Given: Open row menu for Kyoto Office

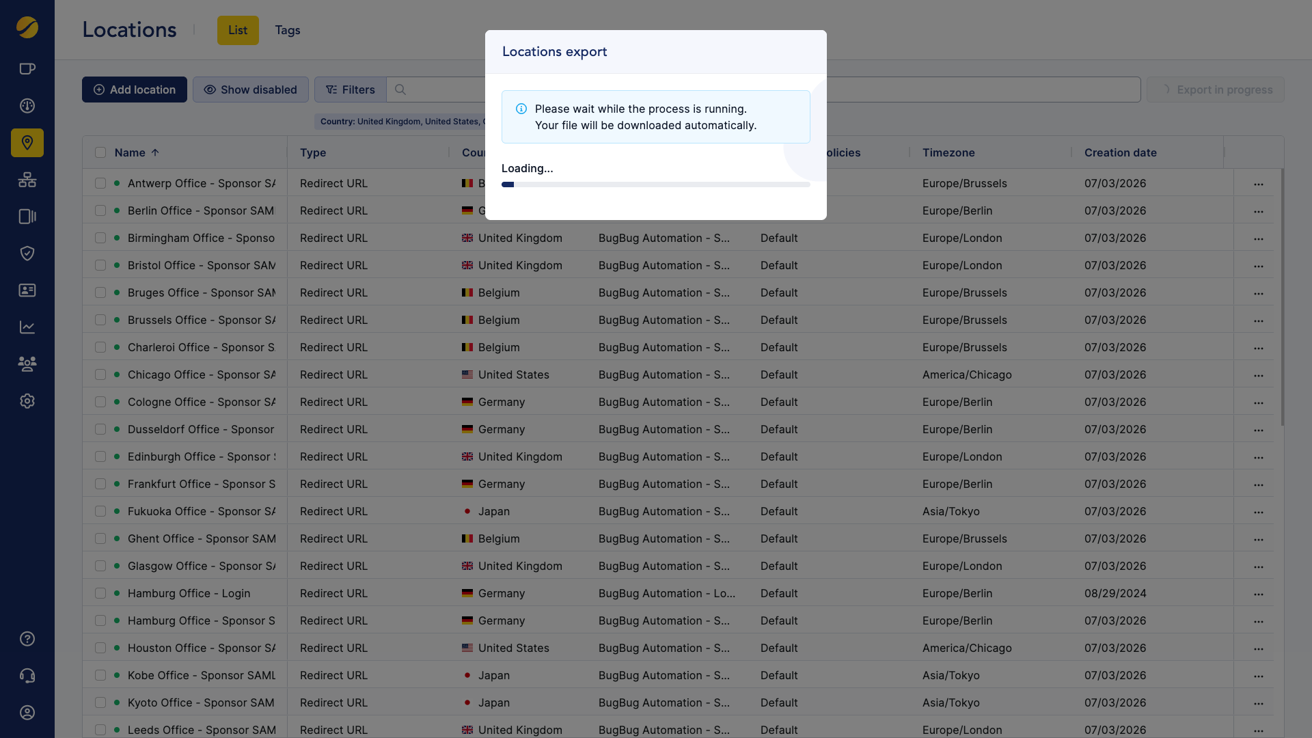Looking at the screenshot, I should pos(1259,703).
